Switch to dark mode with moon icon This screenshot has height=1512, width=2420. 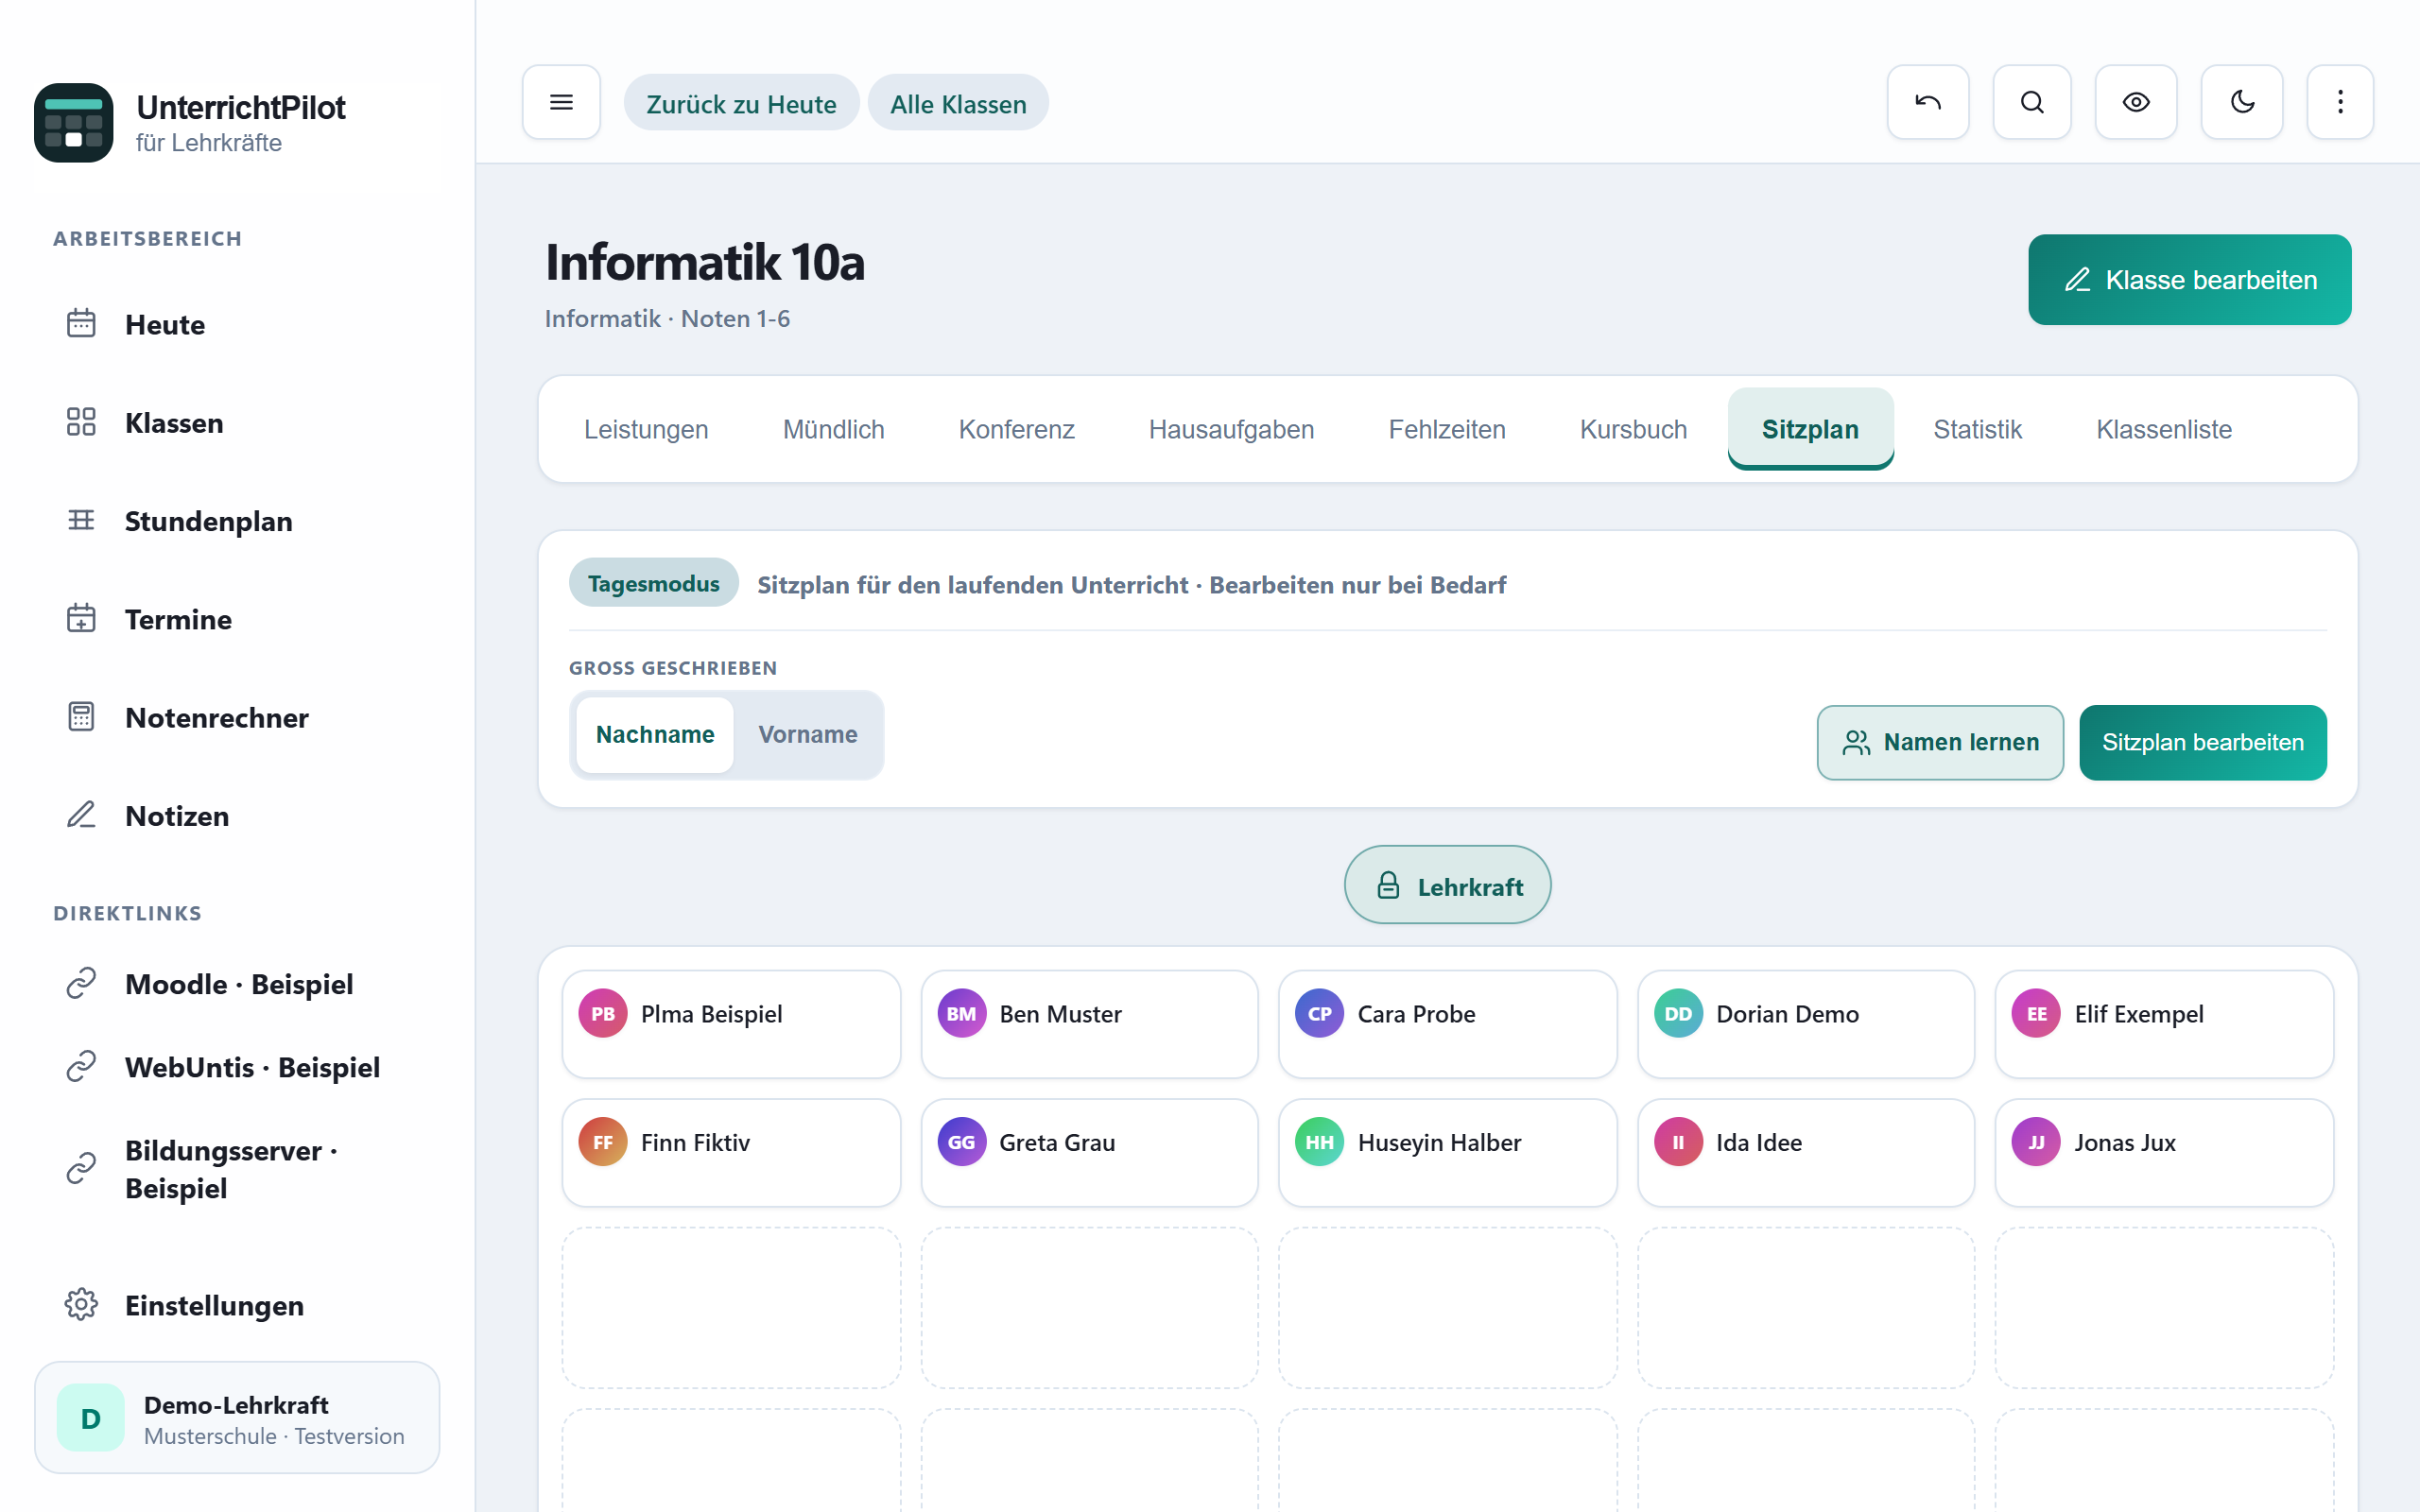coord(2241,102)
